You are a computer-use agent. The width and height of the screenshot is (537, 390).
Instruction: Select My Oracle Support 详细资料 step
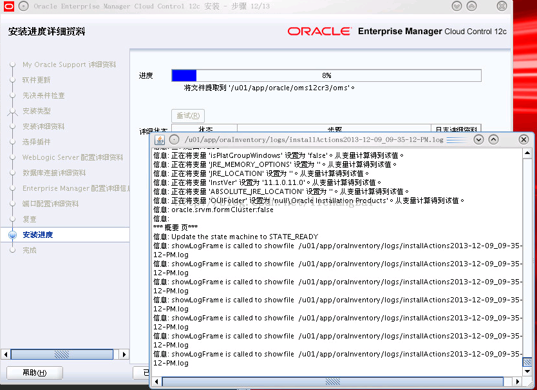point(69,64)
